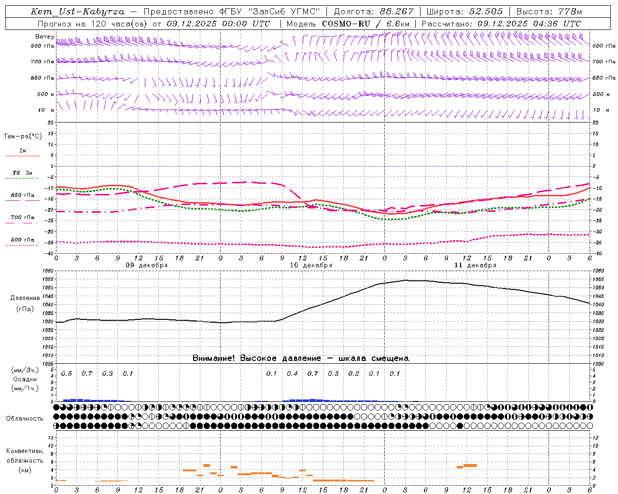Select the 'Td 2м' dew point legend entry
618x494 pixels.
coord(23,173)
